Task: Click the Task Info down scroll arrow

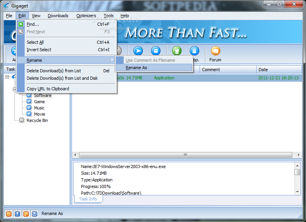Action: pos(297,192)
